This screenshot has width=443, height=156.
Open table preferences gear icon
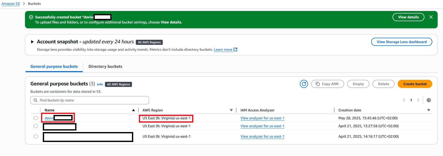[429, 100]
